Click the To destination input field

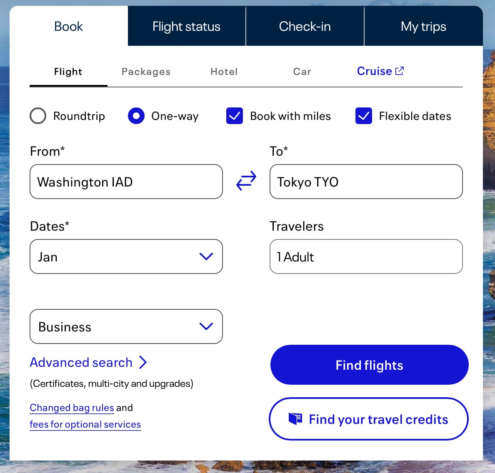coord(366,182)
